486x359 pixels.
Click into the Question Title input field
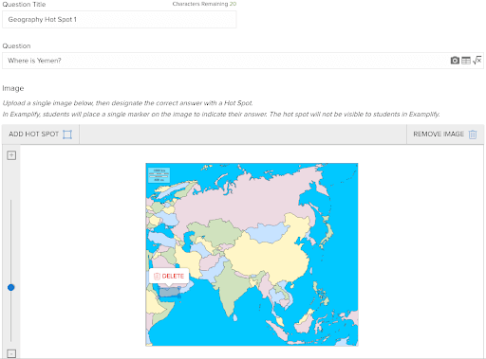pyautogui.click(x=120, y=20)
